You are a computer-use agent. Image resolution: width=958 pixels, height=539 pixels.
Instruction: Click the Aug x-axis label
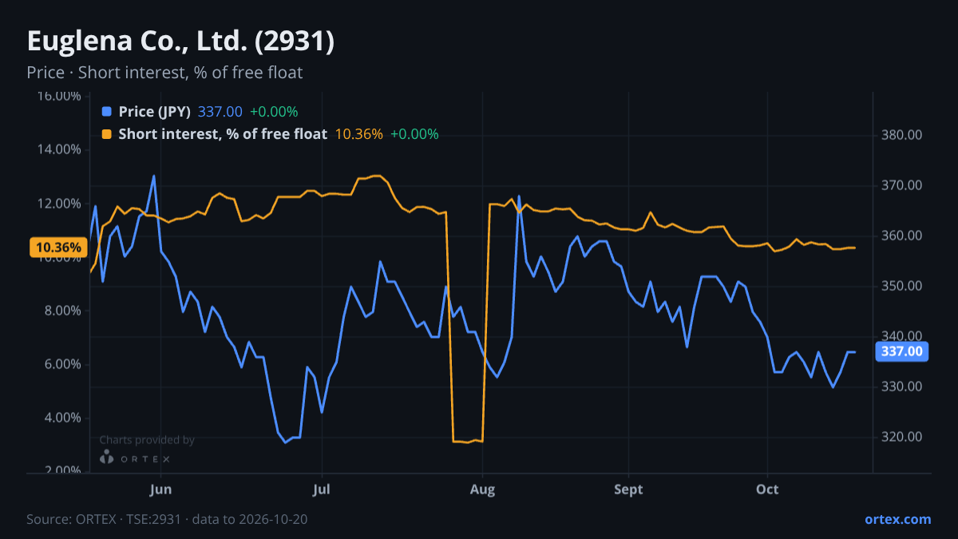(482, 489)
